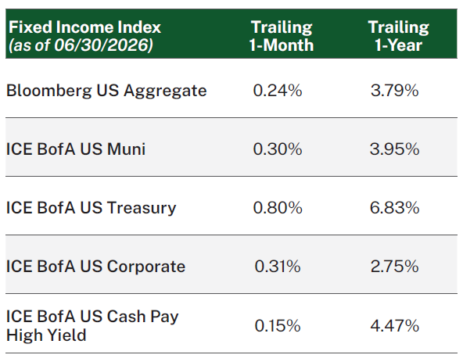Screen dimensions: 463x362
Task: Select the Fixed Income Index header
Action: pyautogui.click(x=84, y=27)
